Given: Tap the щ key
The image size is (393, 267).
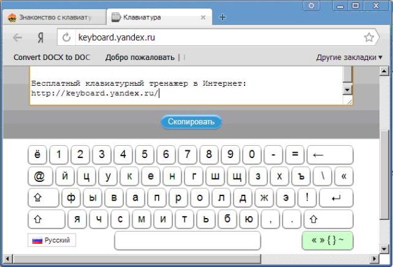Looking at the screenshot, I should tap(237, 176).
